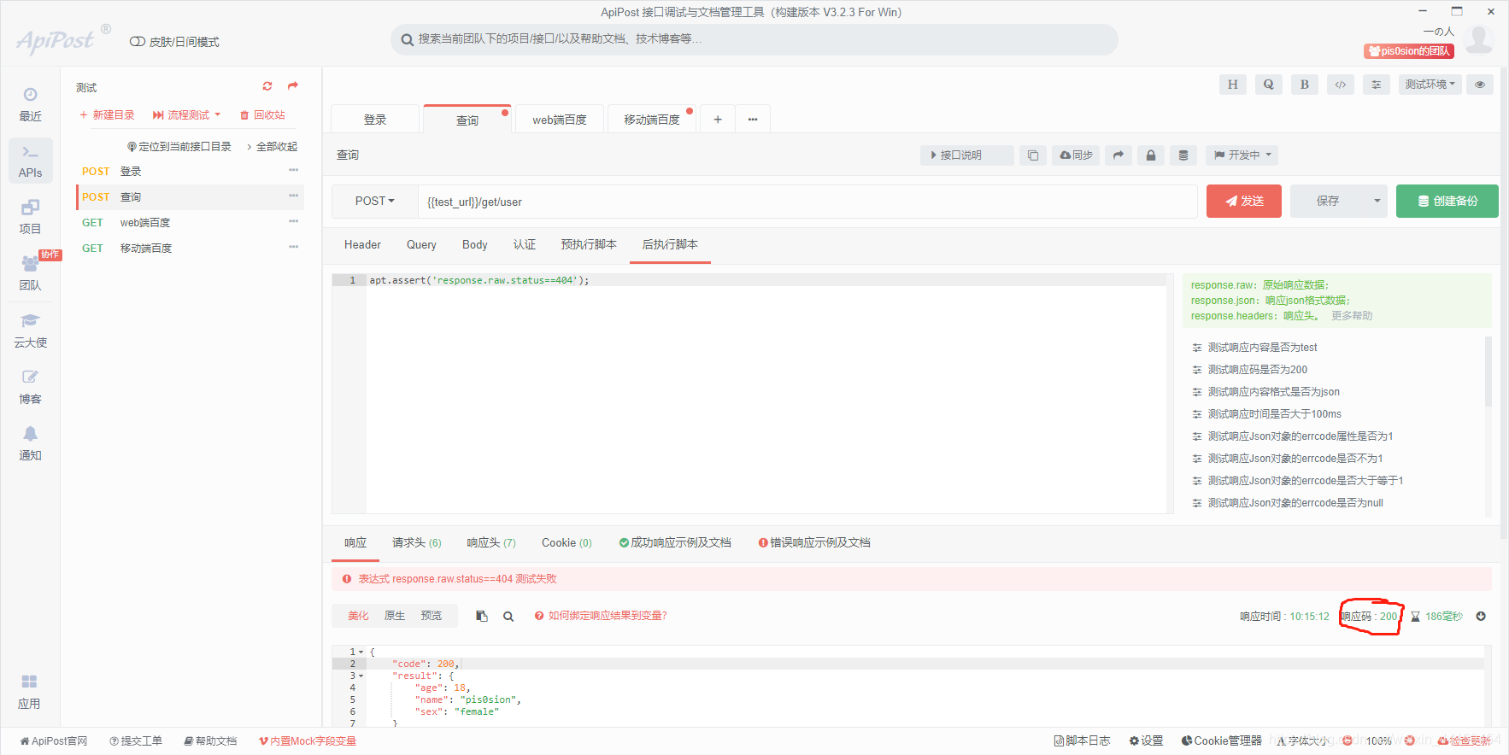
Task: Open the 最近 (Recent) sidebar section
Action: click(x=30, y=104)
